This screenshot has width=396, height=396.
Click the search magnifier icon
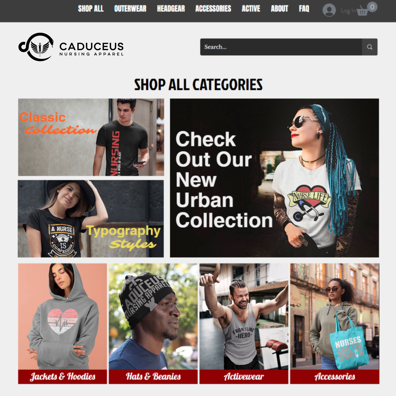pyautogui.click(x=370, y=47)
